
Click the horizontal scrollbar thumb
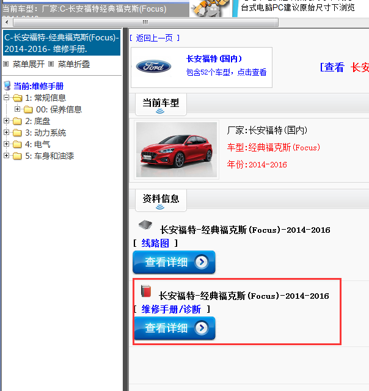pyautogui.click(x=145, y=23)
